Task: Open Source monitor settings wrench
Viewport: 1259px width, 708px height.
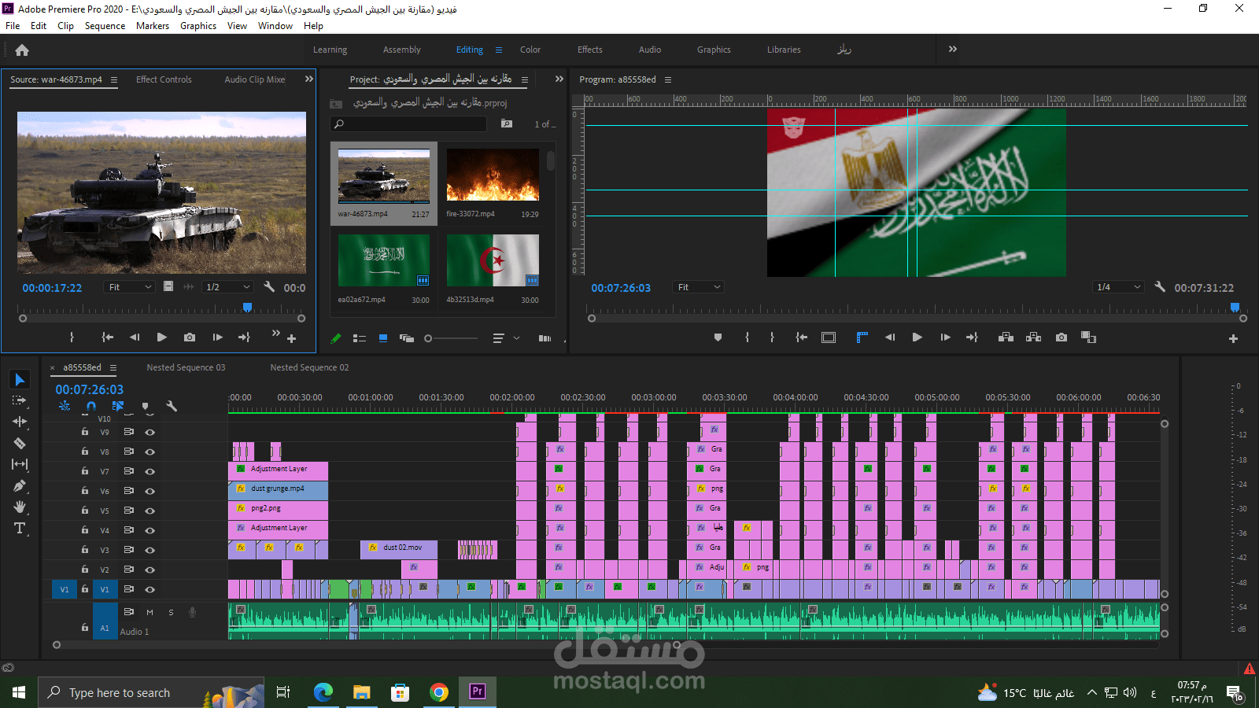Action: click(269, 287)
